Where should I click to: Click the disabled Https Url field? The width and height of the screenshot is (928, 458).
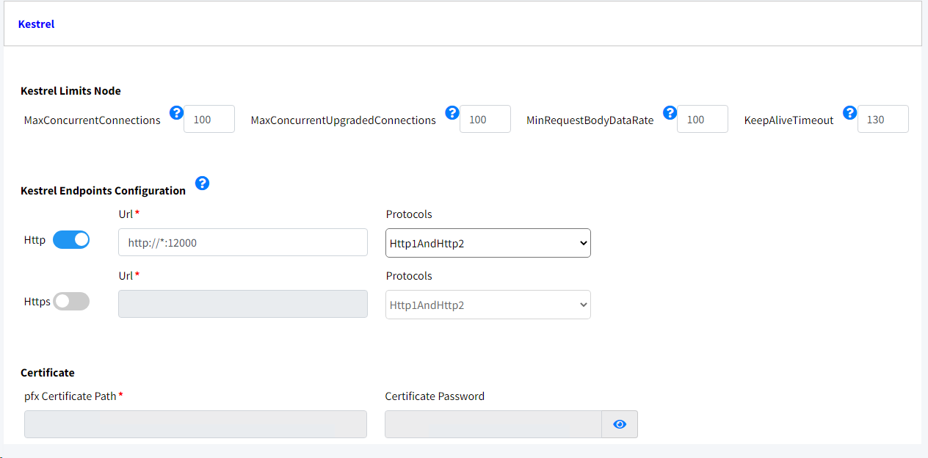(x=243, y=304)
